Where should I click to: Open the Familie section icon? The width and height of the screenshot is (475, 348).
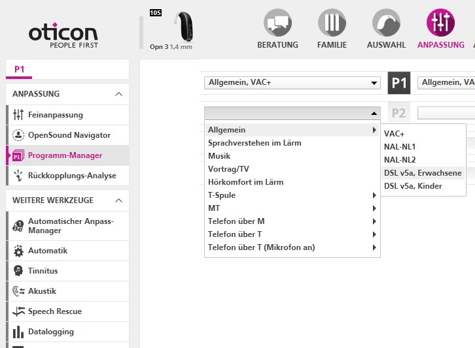pyautogui.click(x=332, y=23)
